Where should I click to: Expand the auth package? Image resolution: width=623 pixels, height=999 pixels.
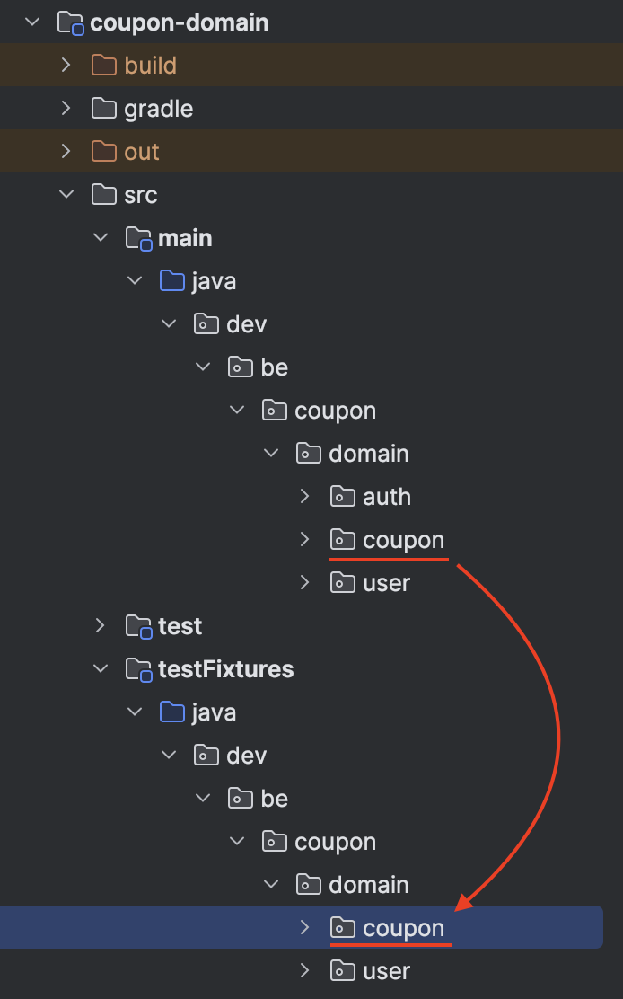304,496
